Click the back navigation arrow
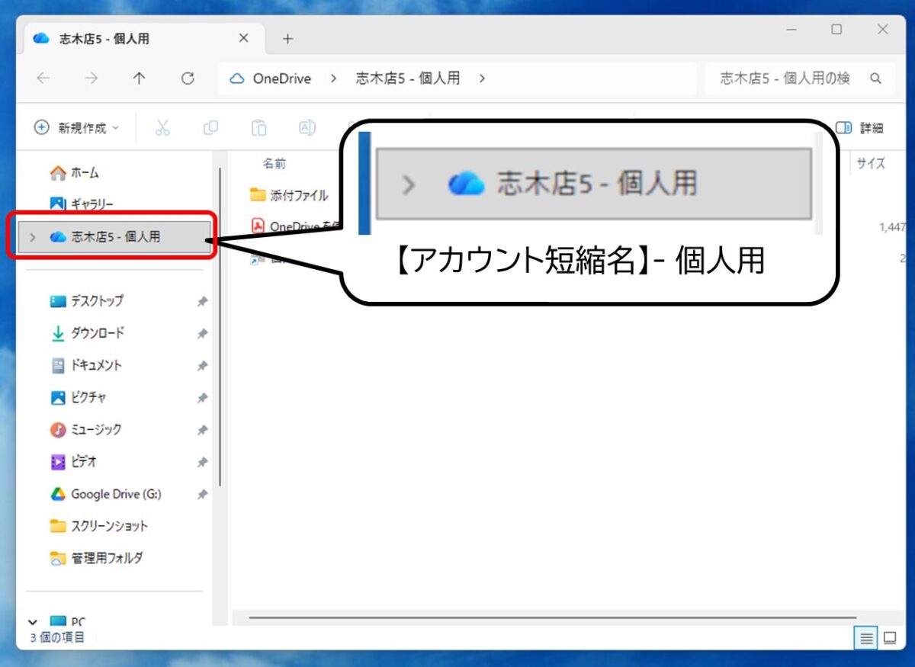 click(x=43, y=78)
